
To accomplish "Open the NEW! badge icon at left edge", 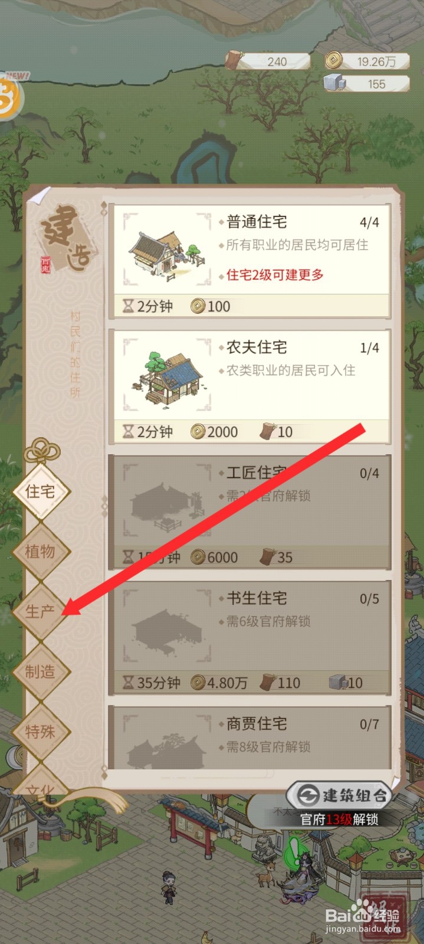I will [x=8, y=94].
